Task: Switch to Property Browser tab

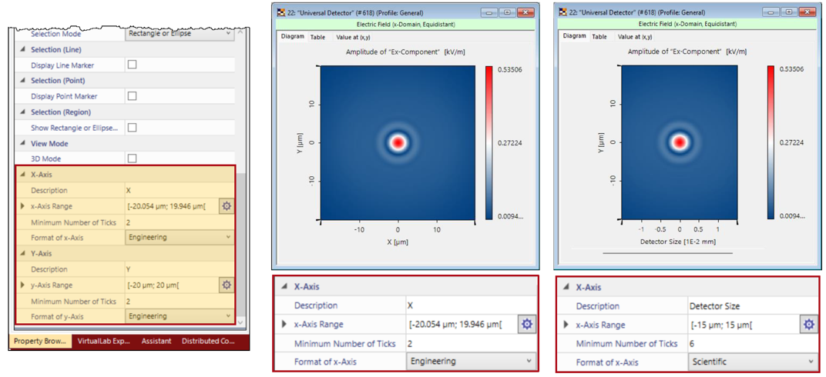Action: 41,341
